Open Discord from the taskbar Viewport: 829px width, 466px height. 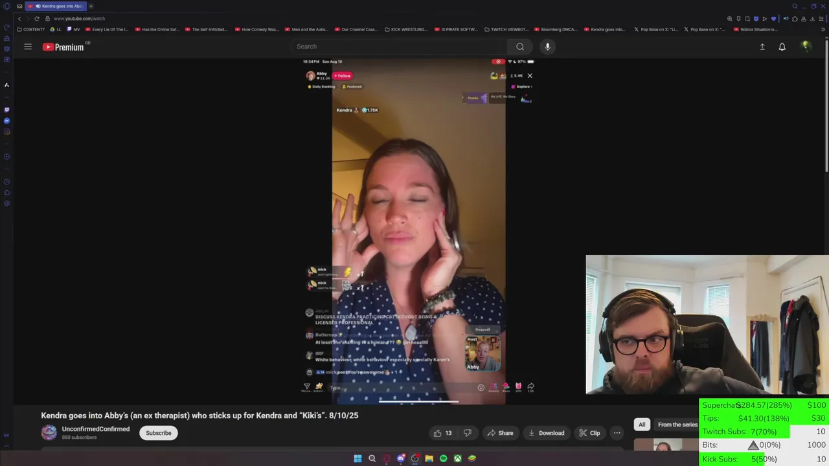[x=401, y=458]
